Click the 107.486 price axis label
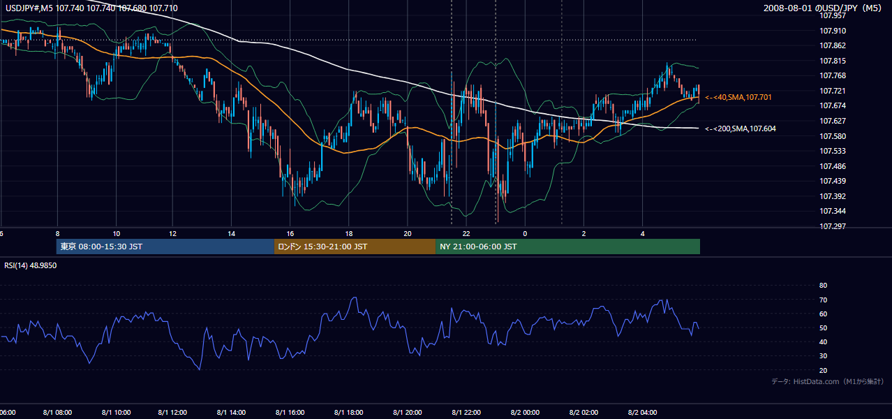Screen dimensions: 892x419 pyautogui.click(x=833, y=166)
